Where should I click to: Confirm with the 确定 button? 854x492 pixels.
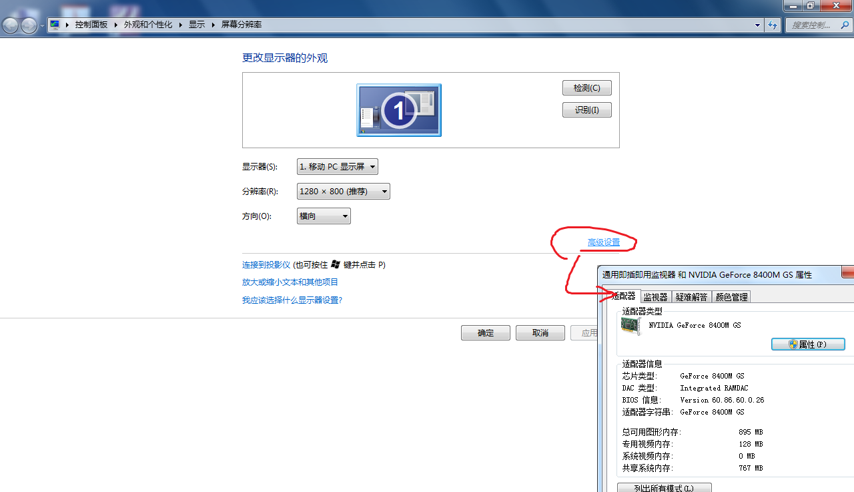tap(486, 333)
